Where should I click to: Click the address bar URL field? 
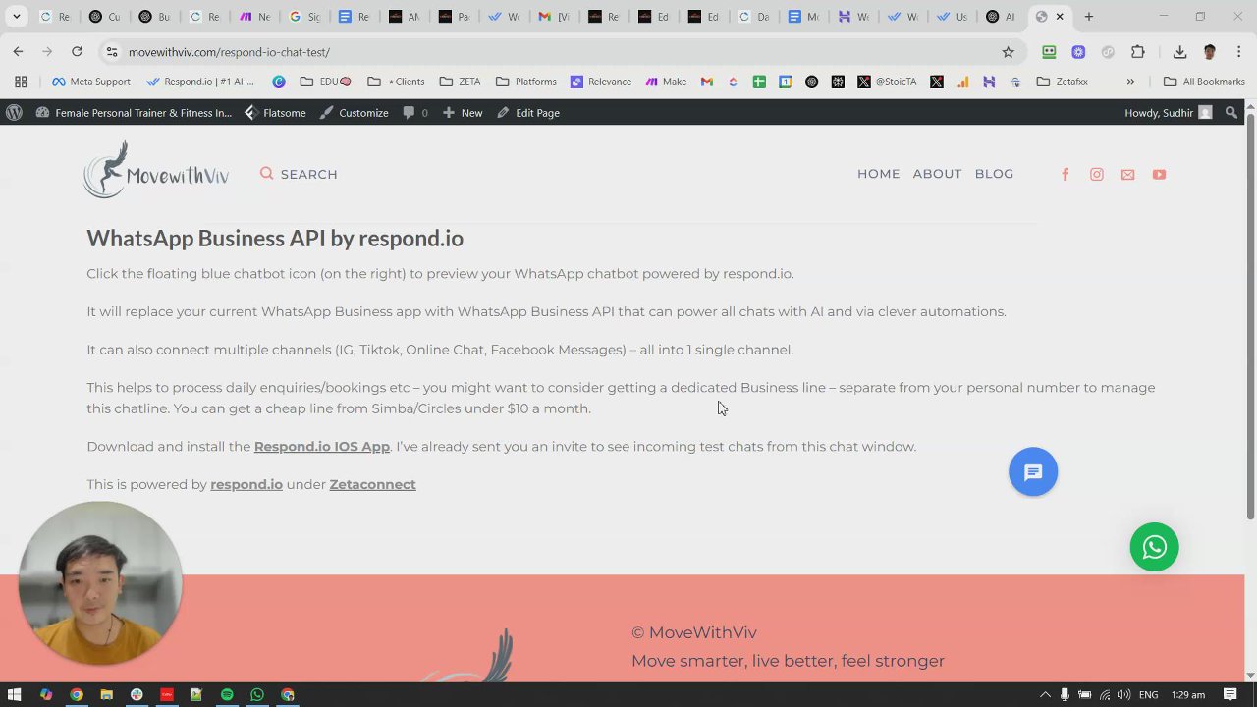[560, 52]
